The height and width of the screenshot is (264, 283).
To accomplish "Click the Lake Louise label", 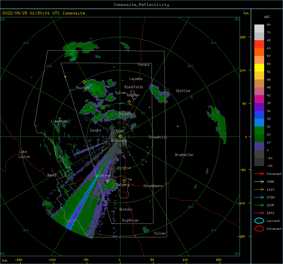I will coord(24,154).
